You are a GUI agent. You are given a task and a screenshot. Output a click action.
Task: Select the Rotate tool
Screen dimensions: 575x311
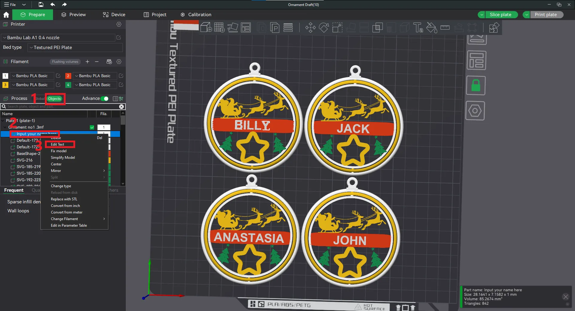(x=324, y=28)
